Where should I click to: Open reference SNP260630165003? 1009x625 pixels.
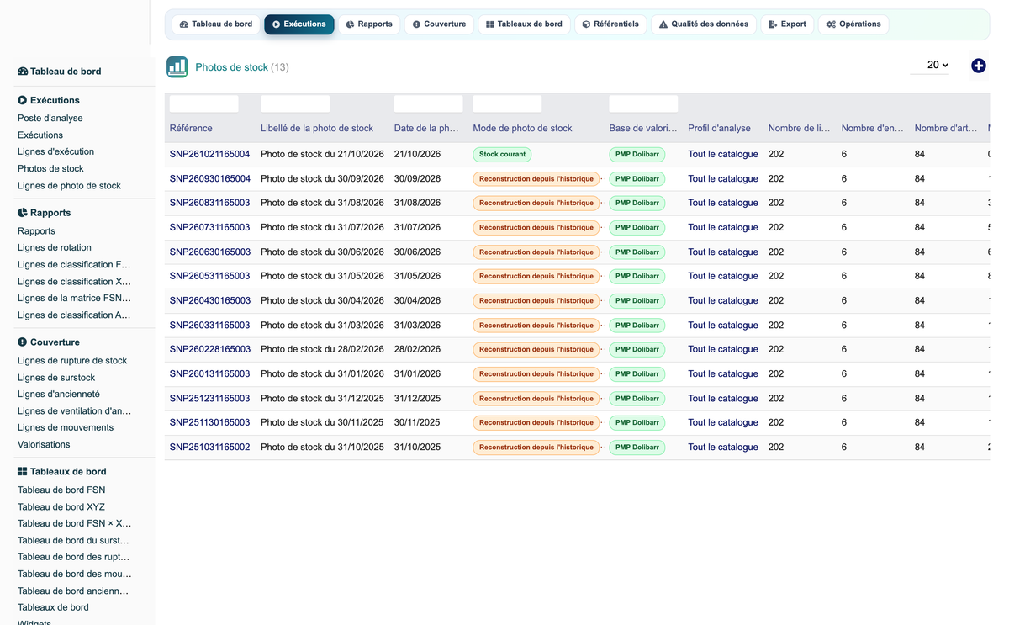[209, 252]
